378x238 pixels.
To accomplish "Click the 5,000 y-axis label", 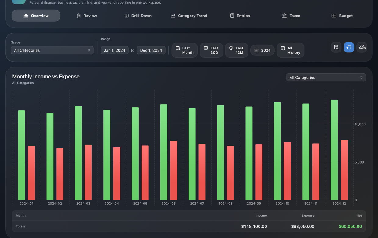I will pyautogui.click(x=359, y=162).
